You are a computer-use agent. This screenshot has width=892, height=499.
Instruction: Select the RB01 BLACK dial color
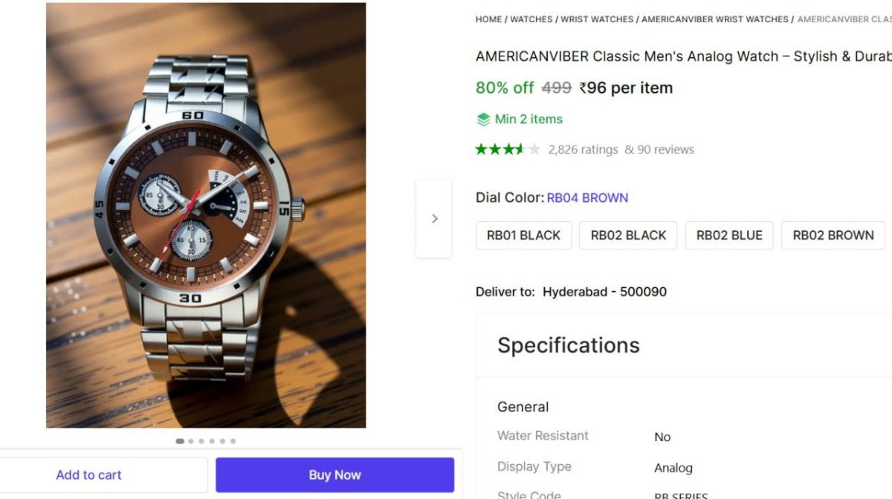pyautogui.click(x=523, y=235)
